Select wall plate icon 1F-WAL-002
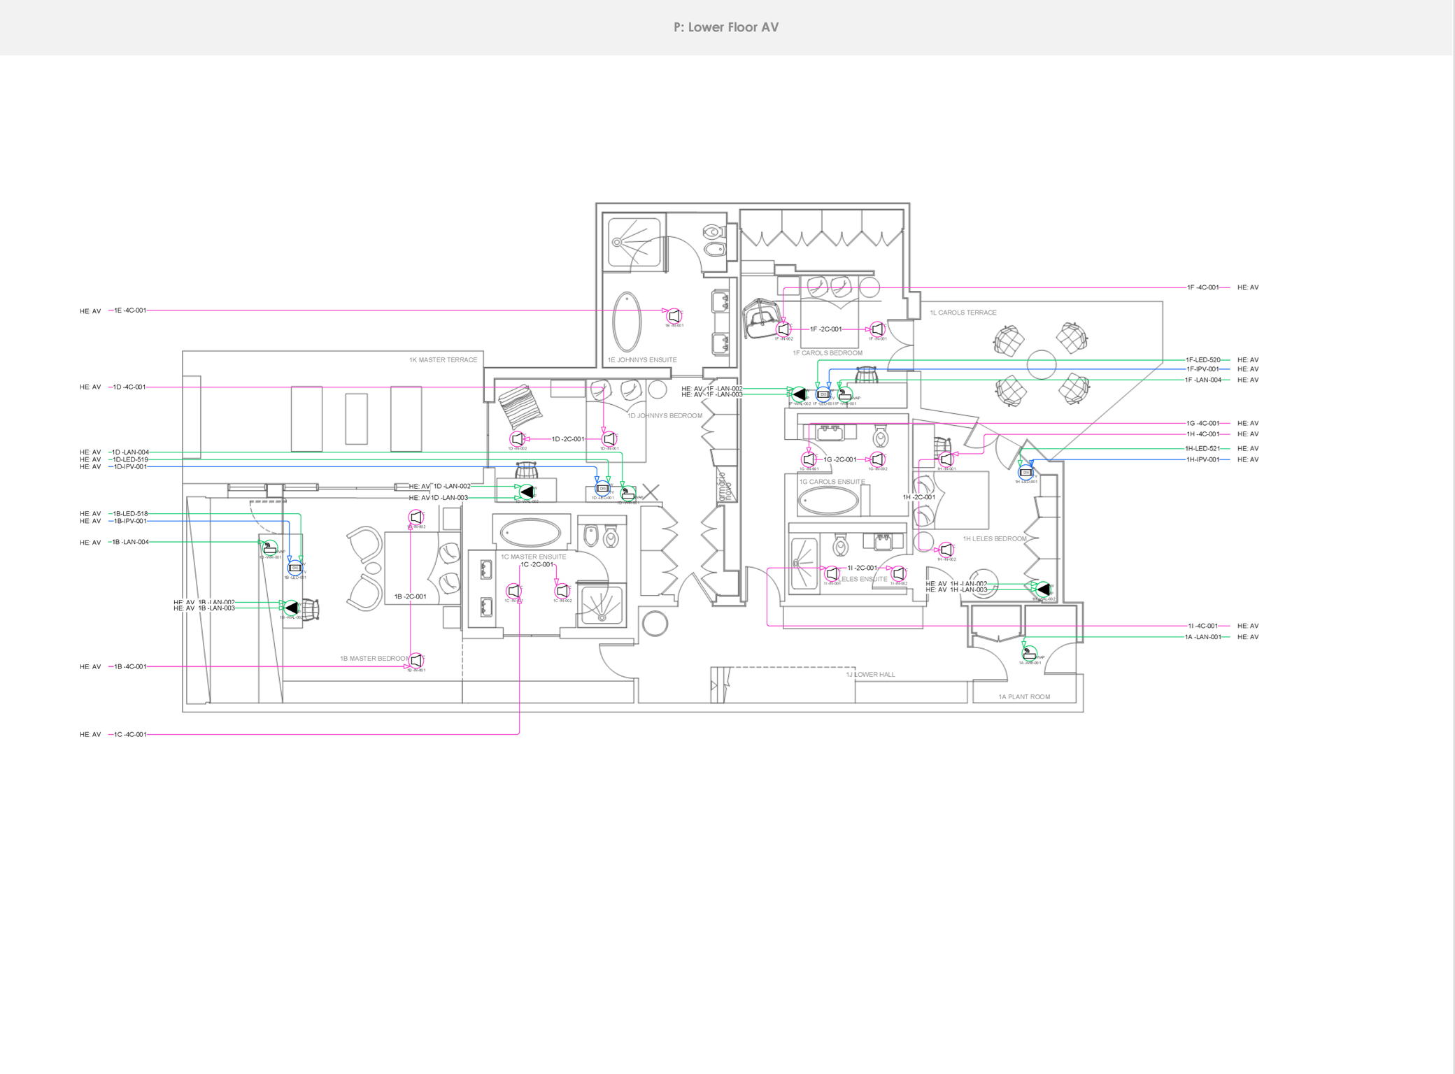This screenshot has width=1455, height=1074. 799,394
